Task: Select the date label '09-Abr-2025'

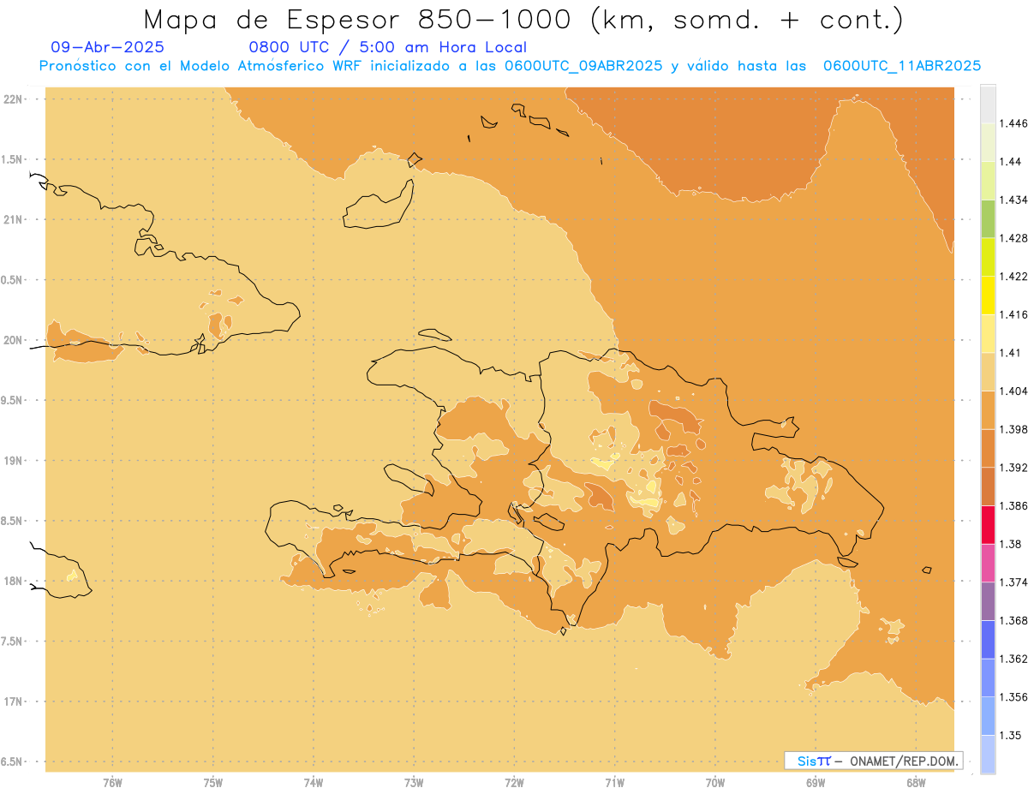Action: (108, 47)
